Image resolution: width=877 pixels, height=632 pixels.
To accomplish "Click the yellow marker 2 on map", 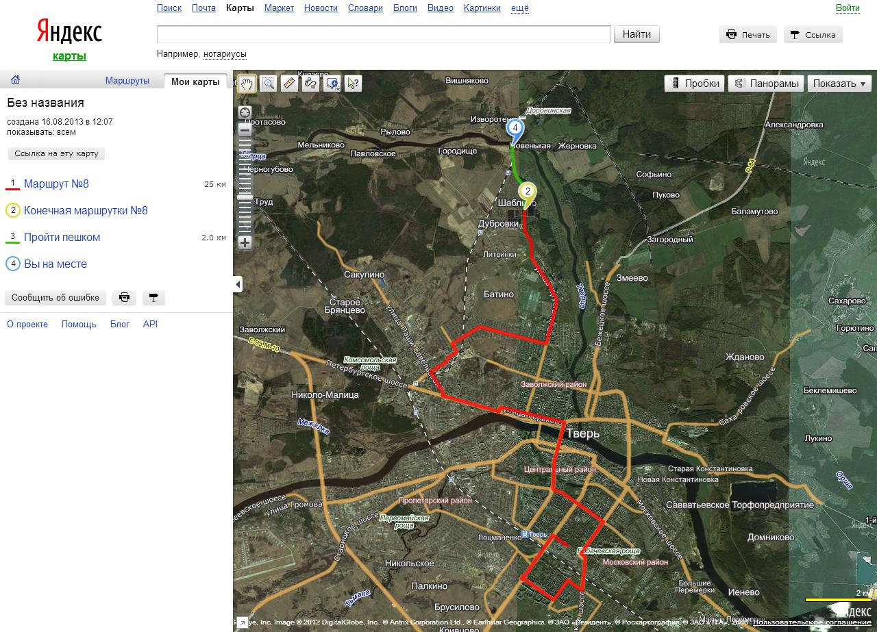I will coord(527,192).
